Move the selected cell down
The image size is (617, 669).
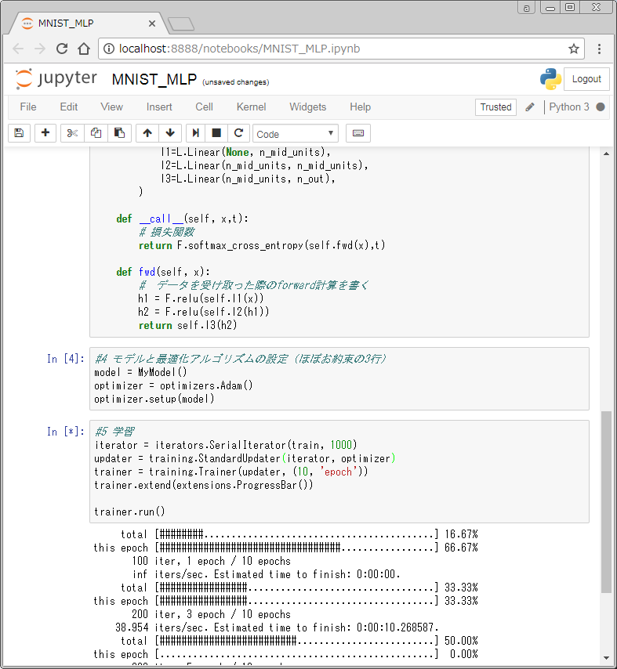pyautogui.click(x=169, y=133)
